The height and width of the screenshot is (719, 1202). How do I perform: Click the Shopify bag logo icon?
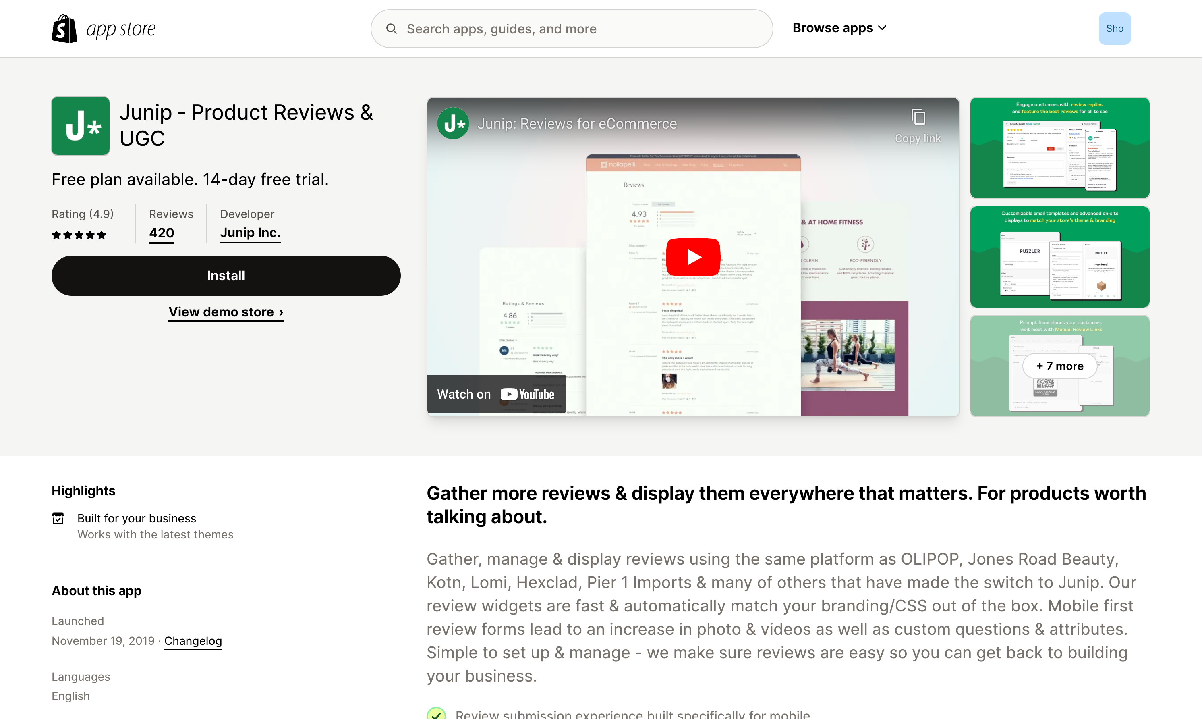(64, 29)
